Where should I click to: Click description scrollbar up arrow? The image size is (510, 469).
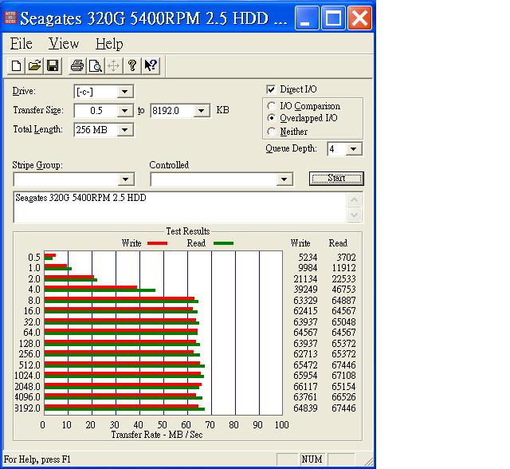[354, 199]
